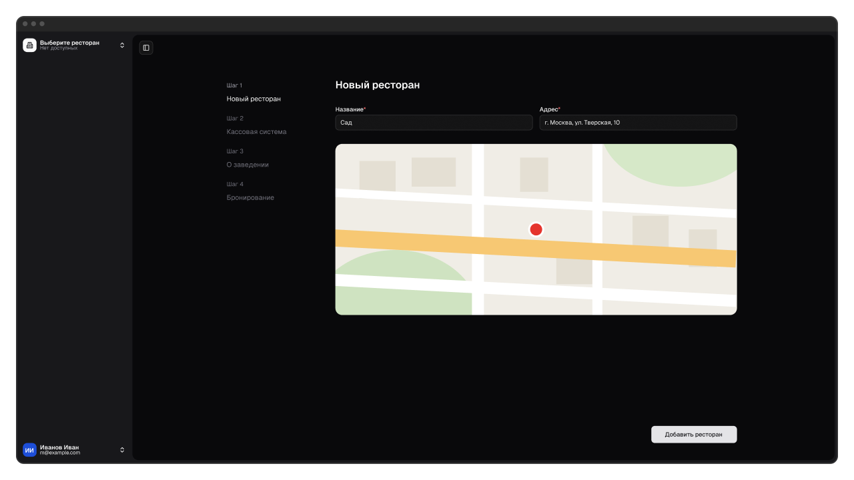
Task: Focus the Адрес input field
Action: (638, 123)
